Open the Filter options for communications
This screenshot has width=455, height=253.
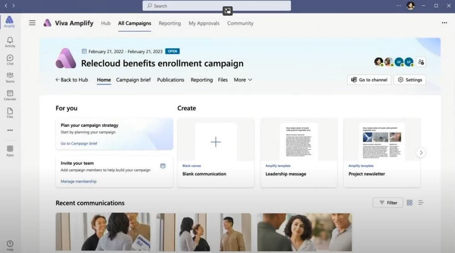pos(388,203)
